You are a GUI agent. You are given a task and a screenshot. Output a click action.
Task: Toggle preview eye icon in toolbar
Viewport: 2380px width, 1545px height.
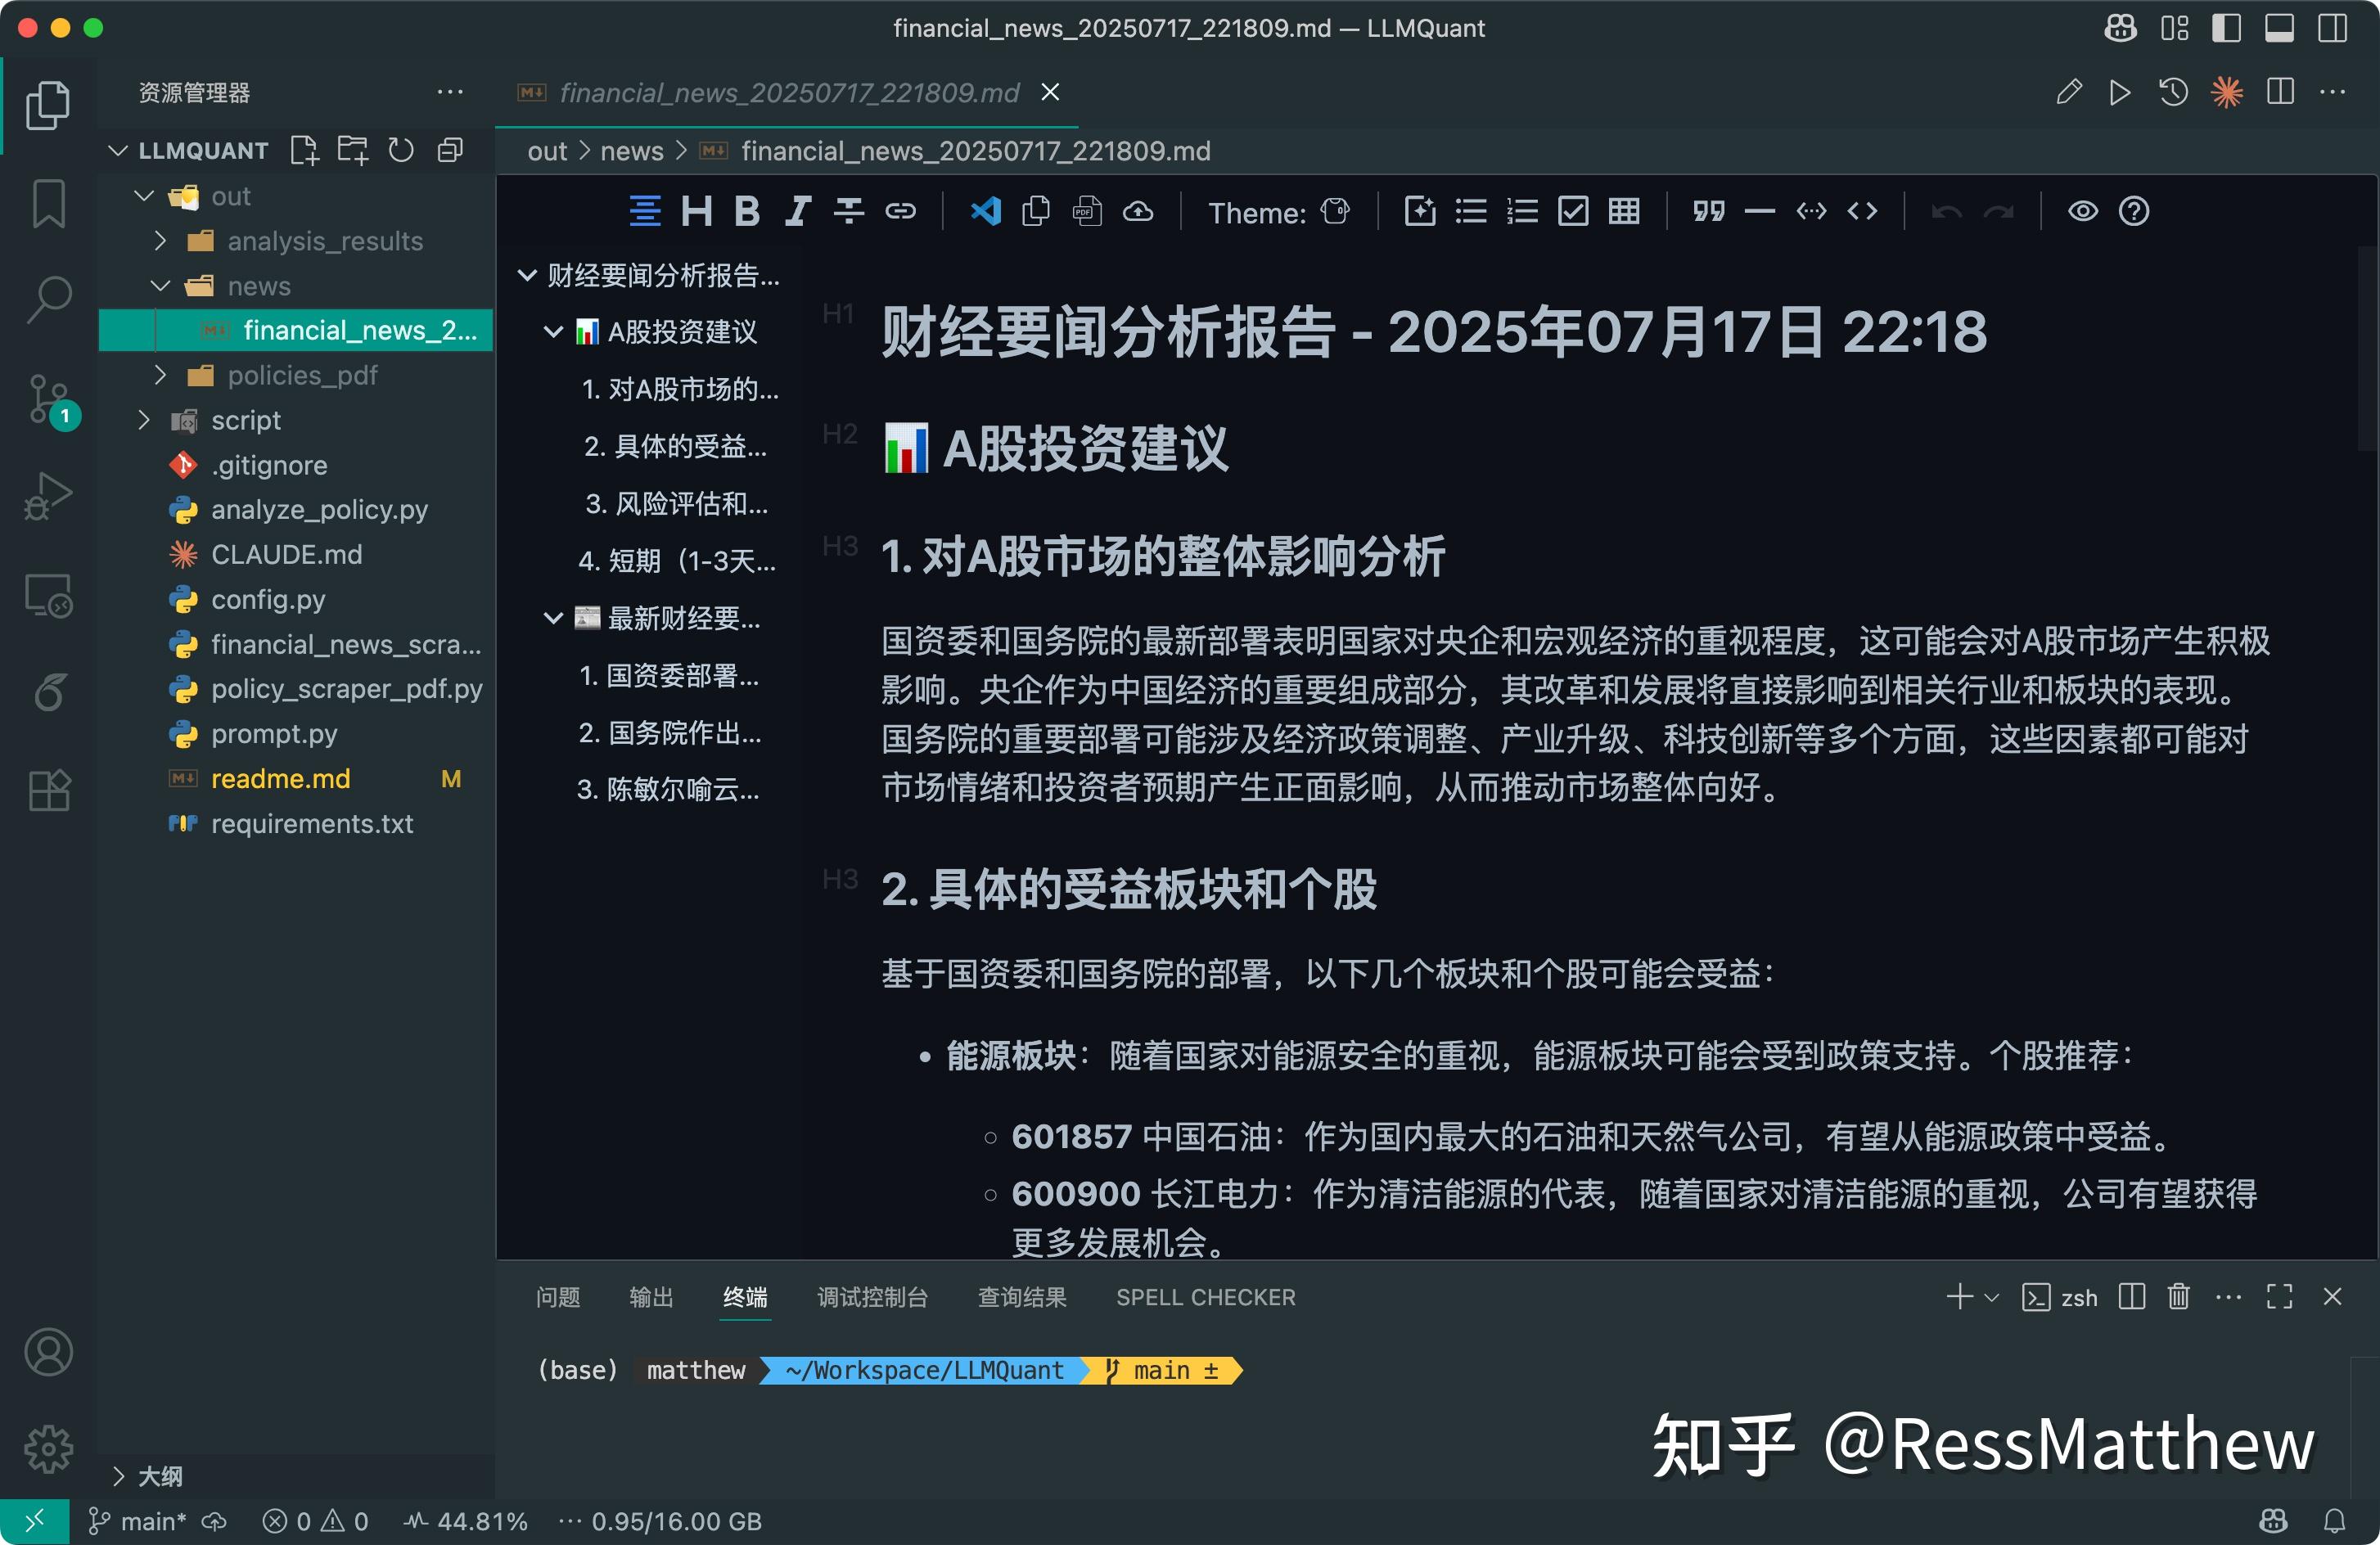(2083, 211)
